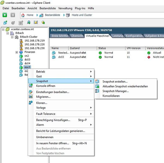This screenshot has height=163, width=164.
Task: Click the Snapshot-Manager wrench icon
Action: click(97, 91)
